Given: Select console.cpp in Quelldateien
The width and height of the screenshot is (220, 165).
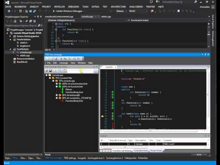Looking at the screenshot, I should 26,52.
